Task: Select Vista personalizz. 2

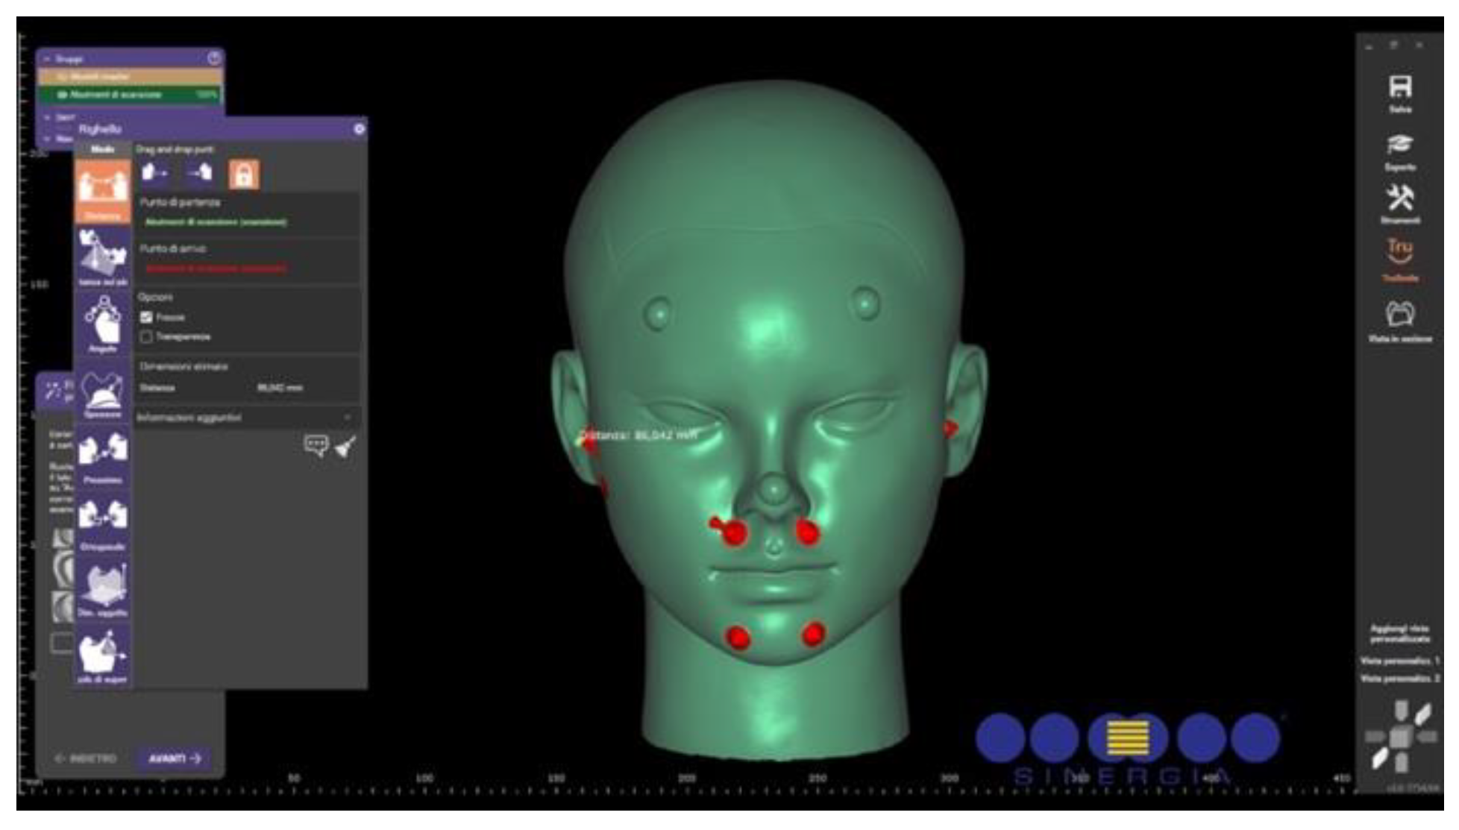Action: (1399, 679)
